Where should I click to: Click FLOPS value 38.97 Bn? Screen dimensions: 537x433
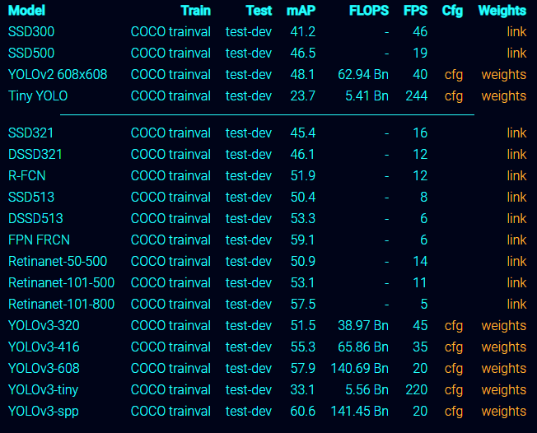click(363, 326)
